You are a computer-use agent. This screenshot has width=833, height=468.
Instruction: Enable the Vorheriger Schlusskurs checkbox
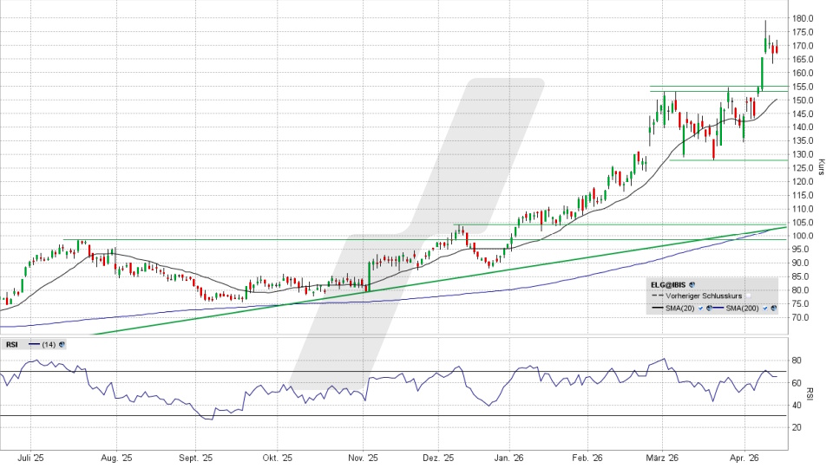(x=749, y=296)
